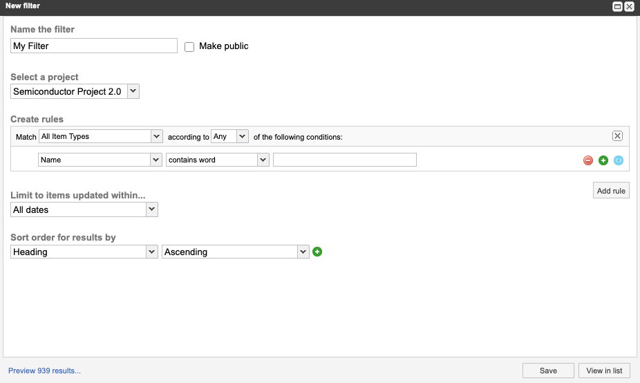
Task: Click the My Filter name text field
Action: click(x=95, y=46)
